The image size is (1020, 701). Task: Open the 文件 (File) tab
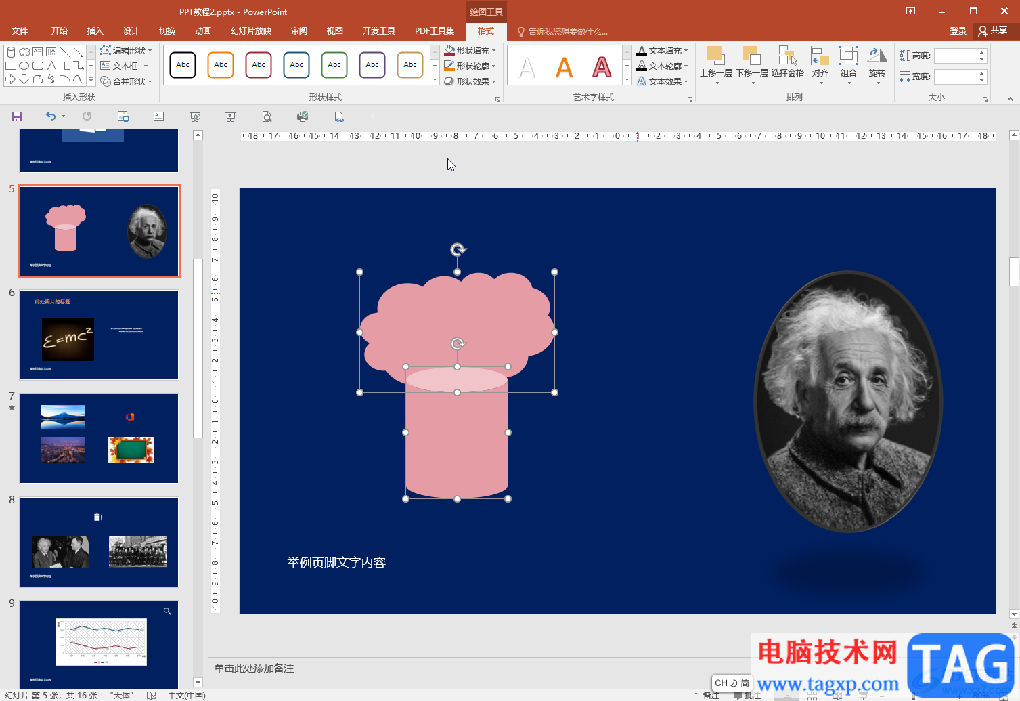(20, 31)
